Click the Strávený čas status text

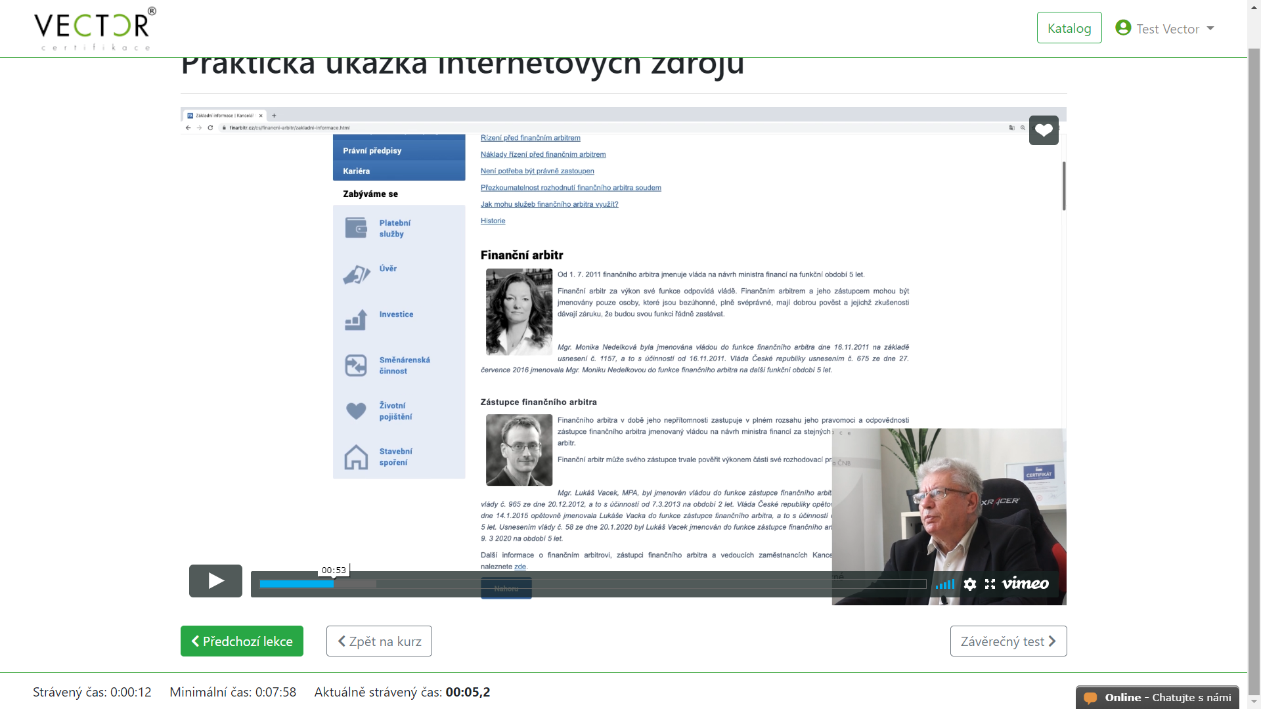[x=92, y=692]
